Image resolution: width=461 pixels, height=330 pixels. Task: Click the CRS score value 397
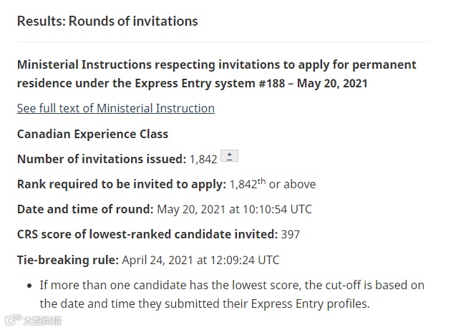(x=291, y=234)
